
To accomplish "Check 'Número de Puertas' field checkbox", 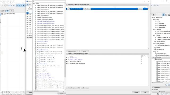I will tap(36, 70).
